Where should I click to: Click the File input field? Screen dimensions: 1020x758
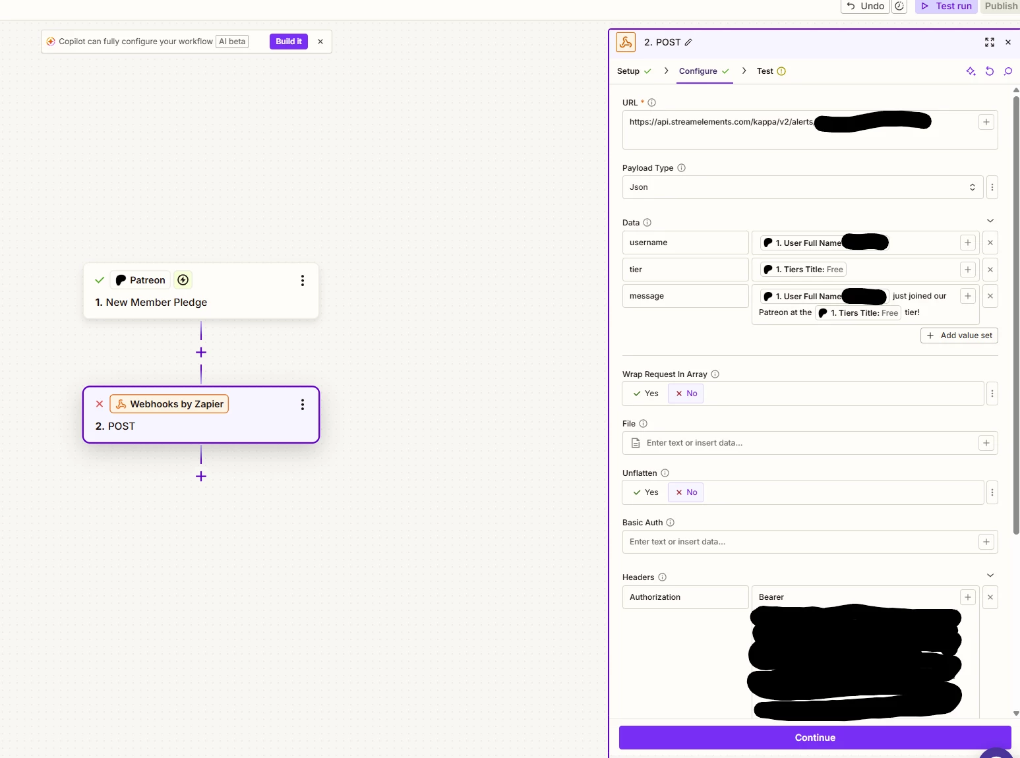tap(810, 443)
